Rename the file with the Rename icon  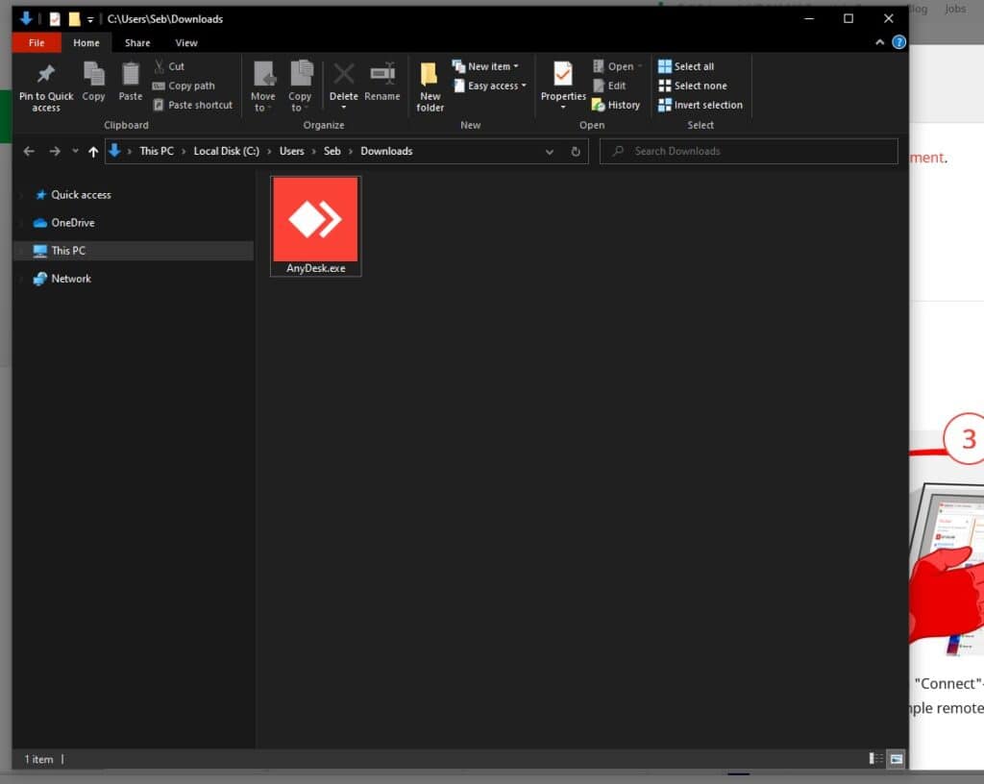382,85
